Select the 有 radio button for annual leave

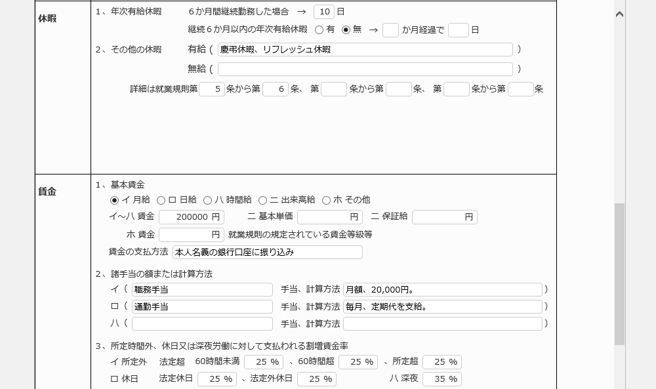point(319,30)
